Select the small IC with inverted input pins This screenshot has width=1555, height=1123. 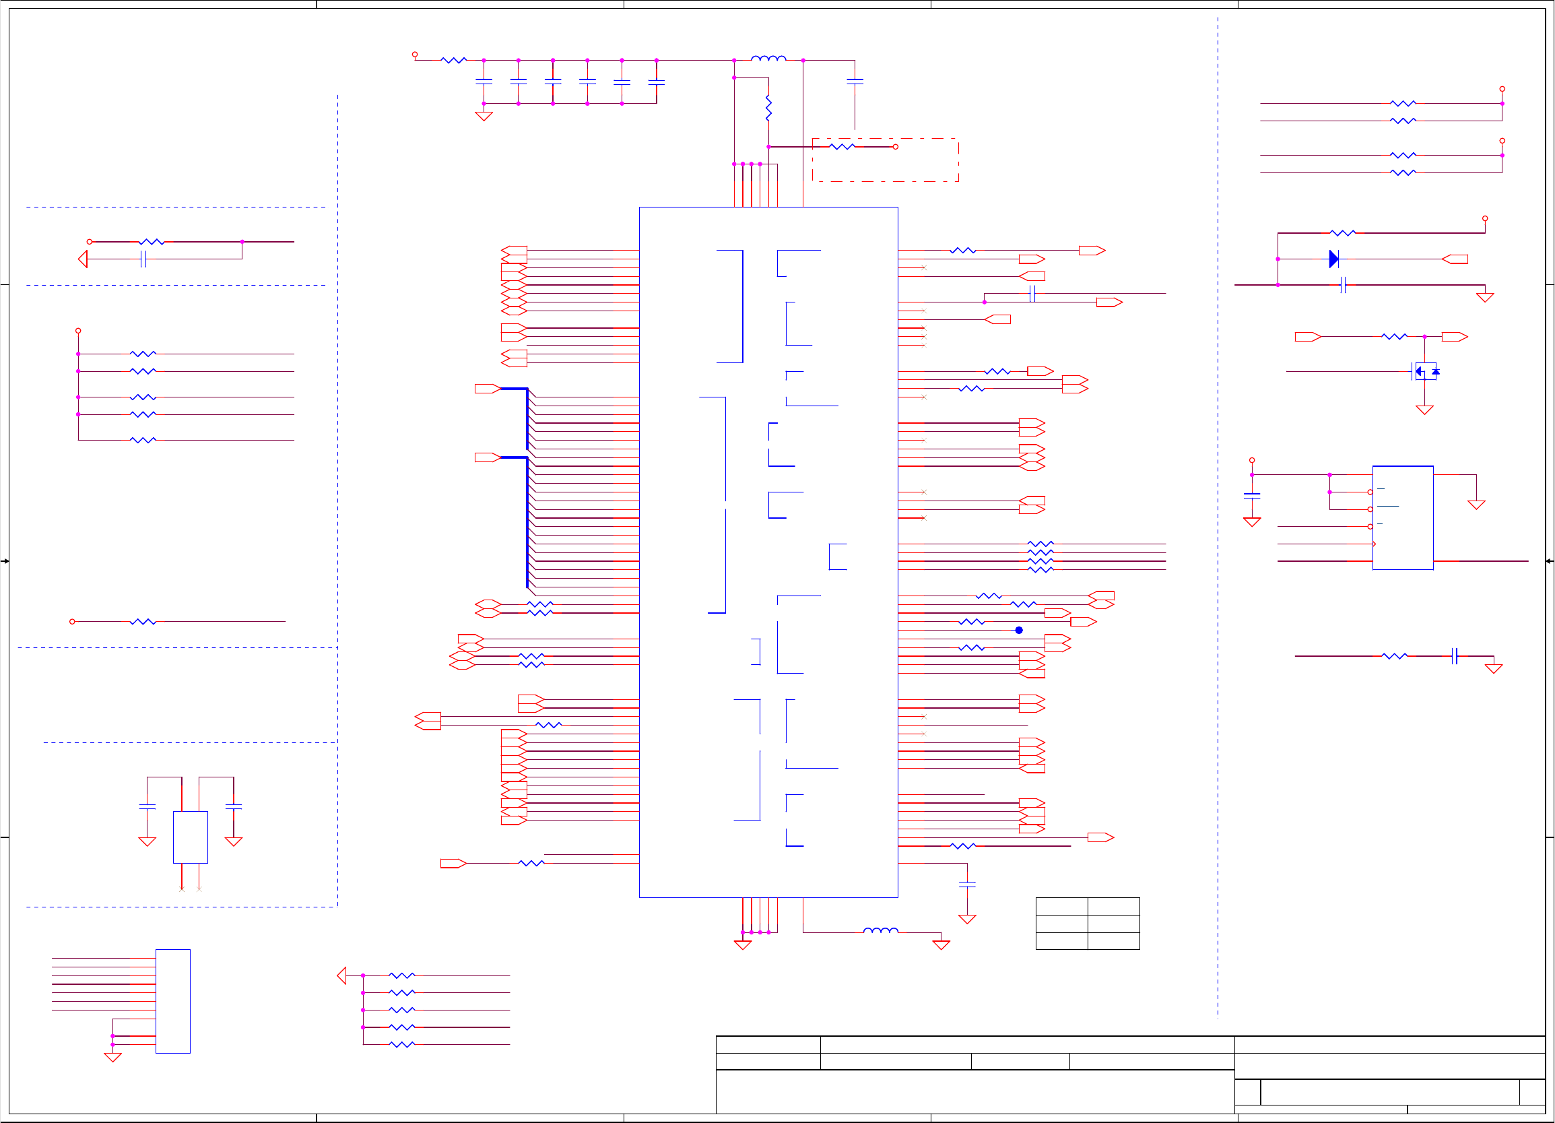(x=1402, y=517)
